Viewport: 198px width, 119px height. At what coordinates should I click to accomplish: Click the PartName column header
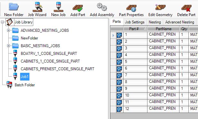[x=163, y=29]
